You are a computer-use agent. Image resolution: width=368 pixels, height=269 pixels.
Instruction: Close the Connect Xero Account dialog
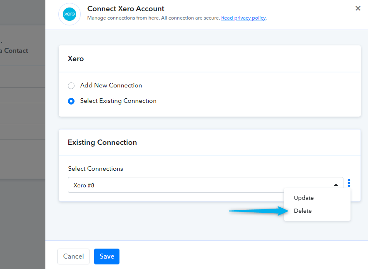coord(358,8)
